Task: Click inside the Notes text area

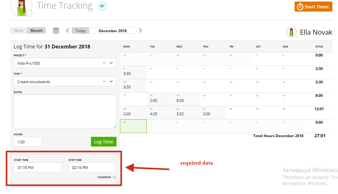Action: [65, 111]
